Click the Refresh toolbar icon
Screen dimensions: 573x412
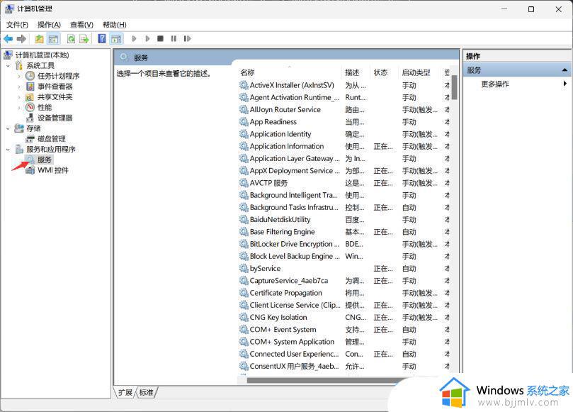(x=72, y=38)
